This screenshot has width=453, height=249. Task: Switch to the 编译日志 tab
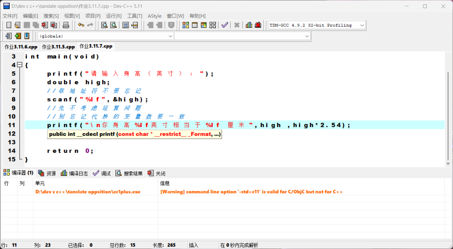pyautogui.click(x=74, y=173)
